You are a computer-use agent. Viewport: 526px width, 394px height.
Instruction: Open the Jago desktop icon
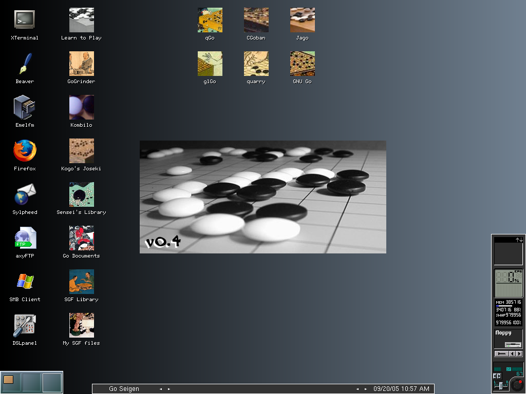302,21
